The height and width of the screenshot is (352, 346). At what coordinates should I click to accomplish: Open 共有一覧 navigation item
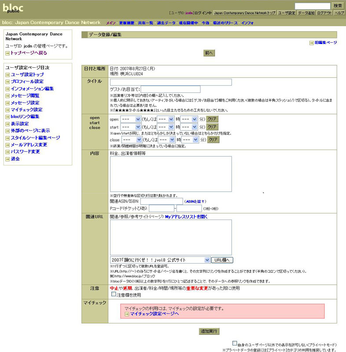point(146,23)
